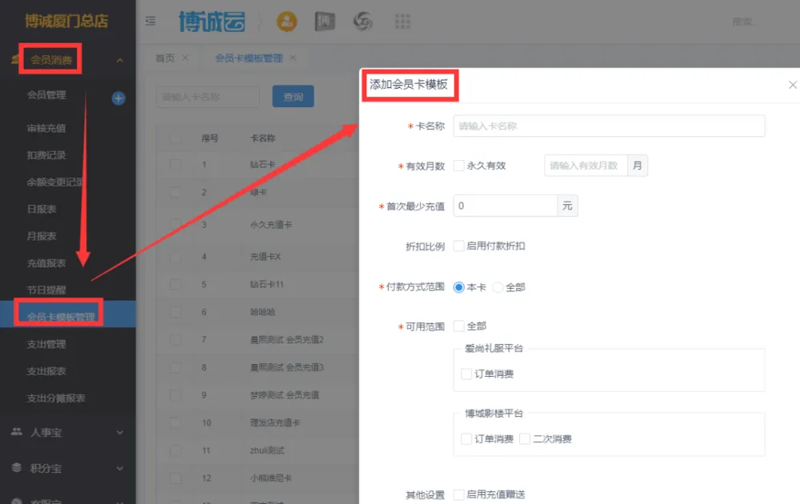The width and height of the screenshot is (800, 504).
Task: Open 支出管理 in the sidebar
Action: [x=46, y=344]
